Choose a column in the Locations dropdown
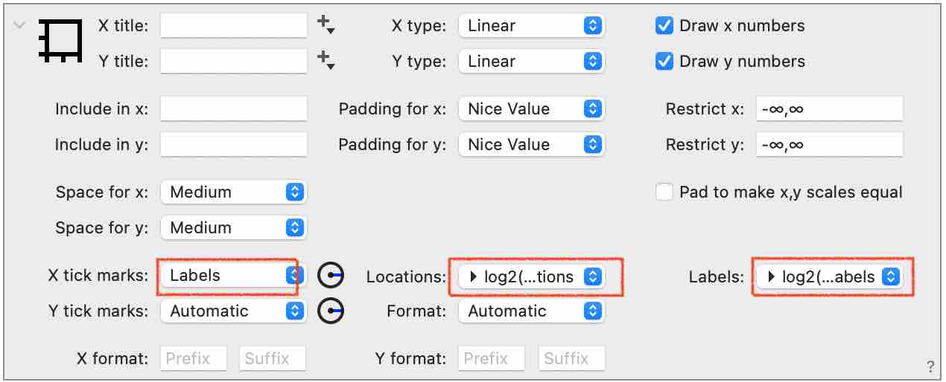This screenshot has width=946, height=382. click(532, 277)
